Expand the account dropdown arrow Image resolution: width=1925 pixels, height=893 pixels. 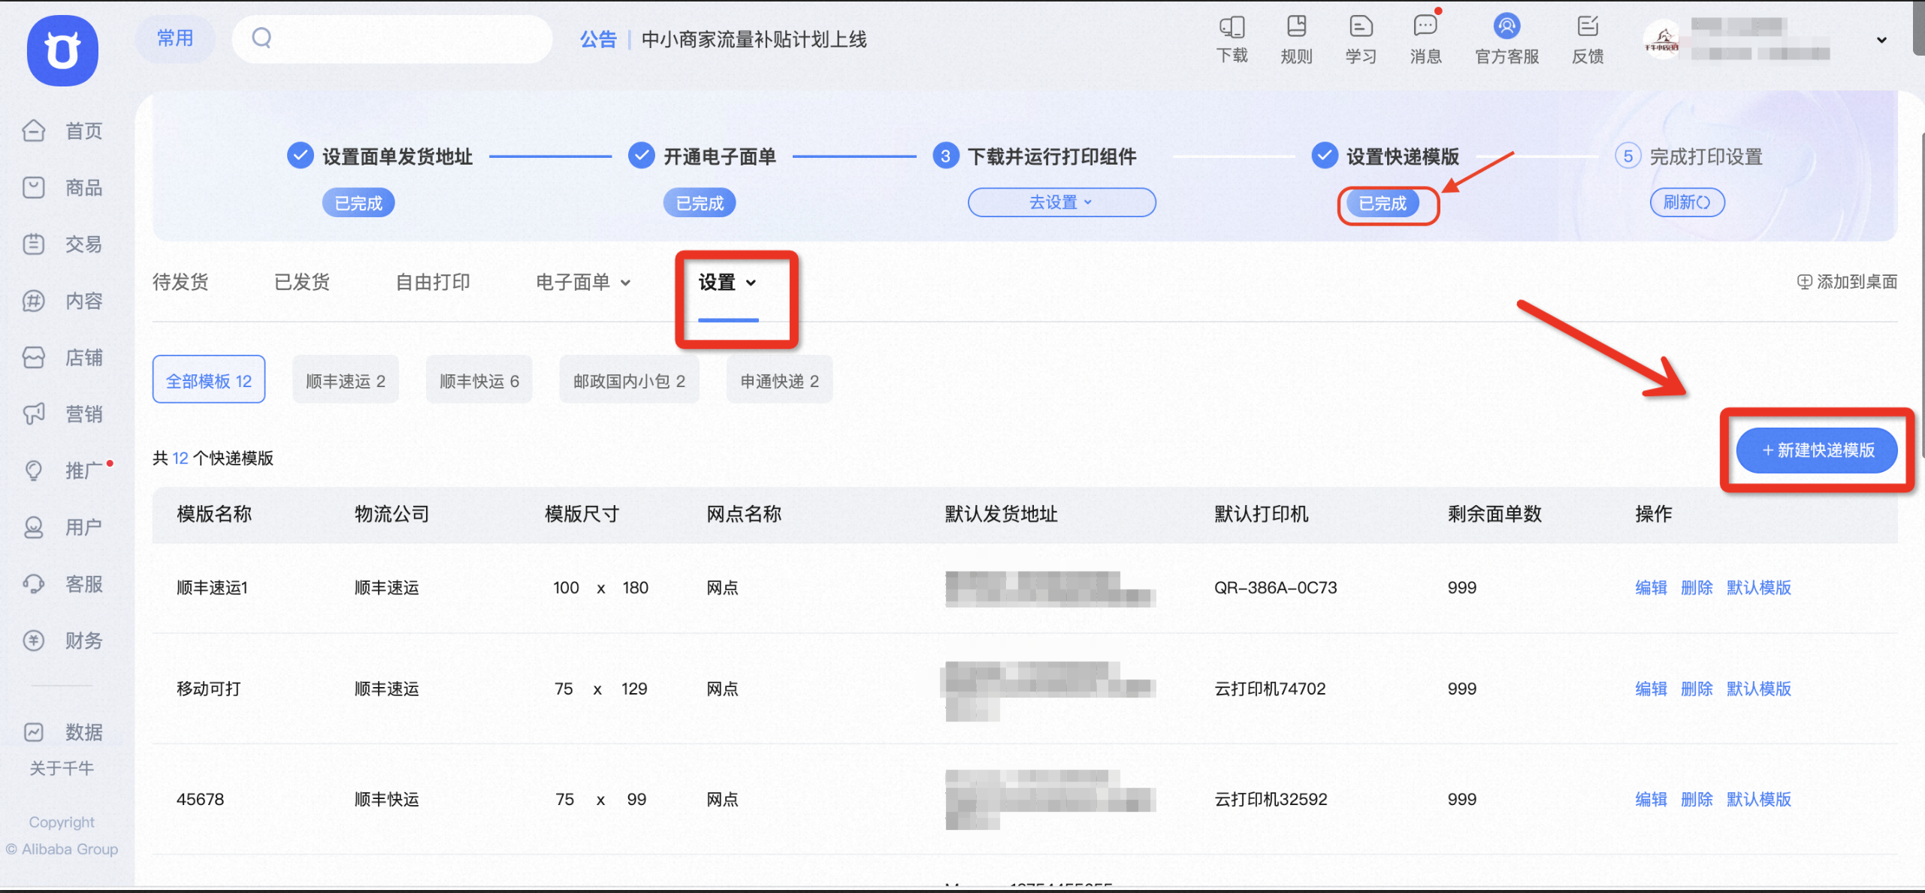1881,40
